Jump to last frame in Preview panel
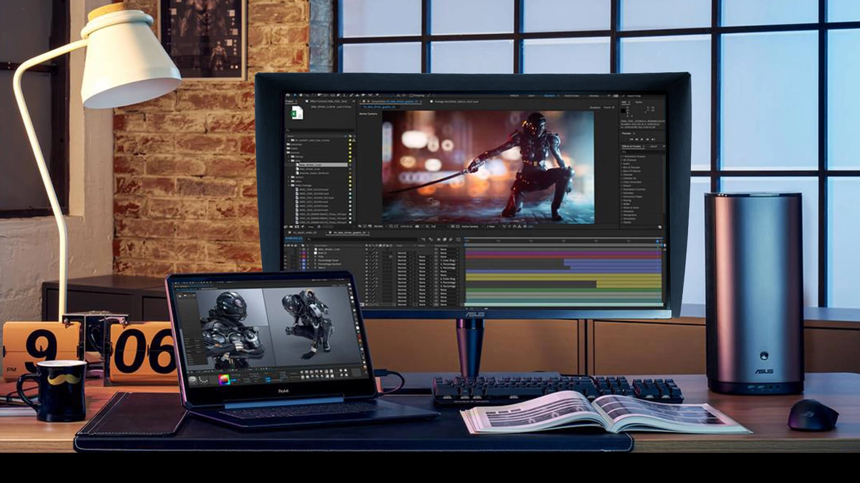The width and height of the screenshot is (860, 483). [x=653, y=139]
